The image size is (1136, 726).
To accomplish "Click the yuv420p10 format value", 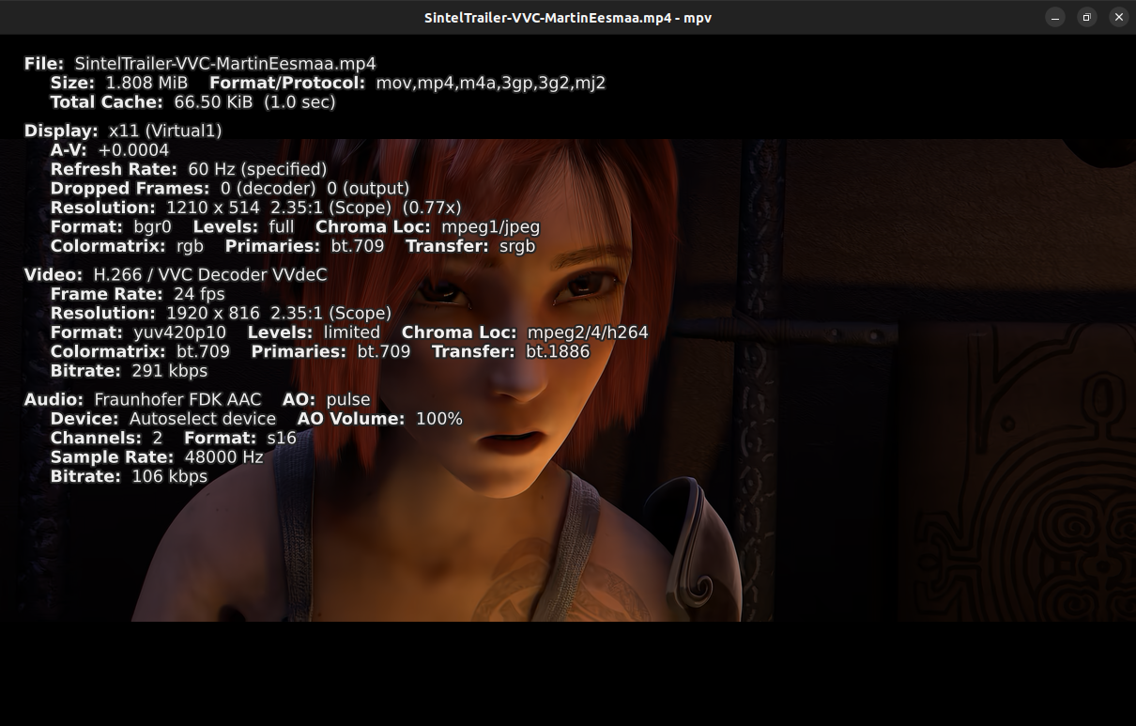I will (x=180, y=332).
